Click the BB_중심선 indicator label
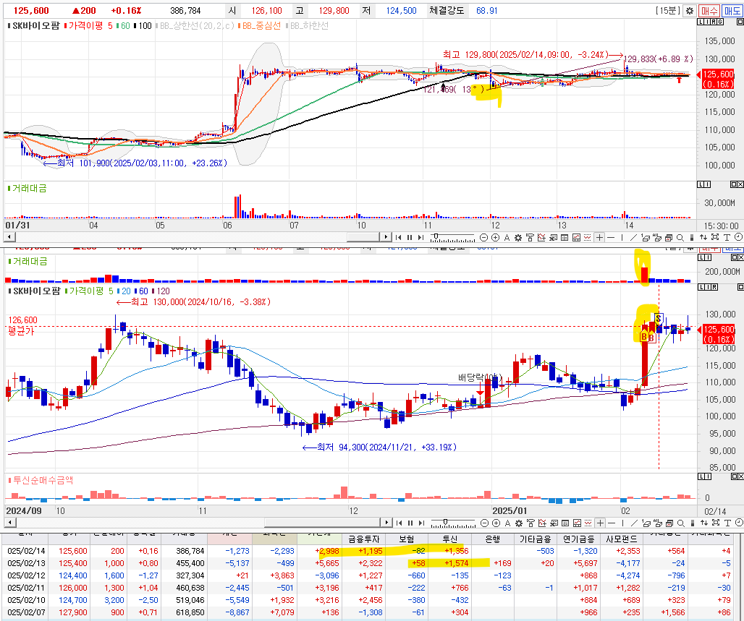 [x=261, y=25]
